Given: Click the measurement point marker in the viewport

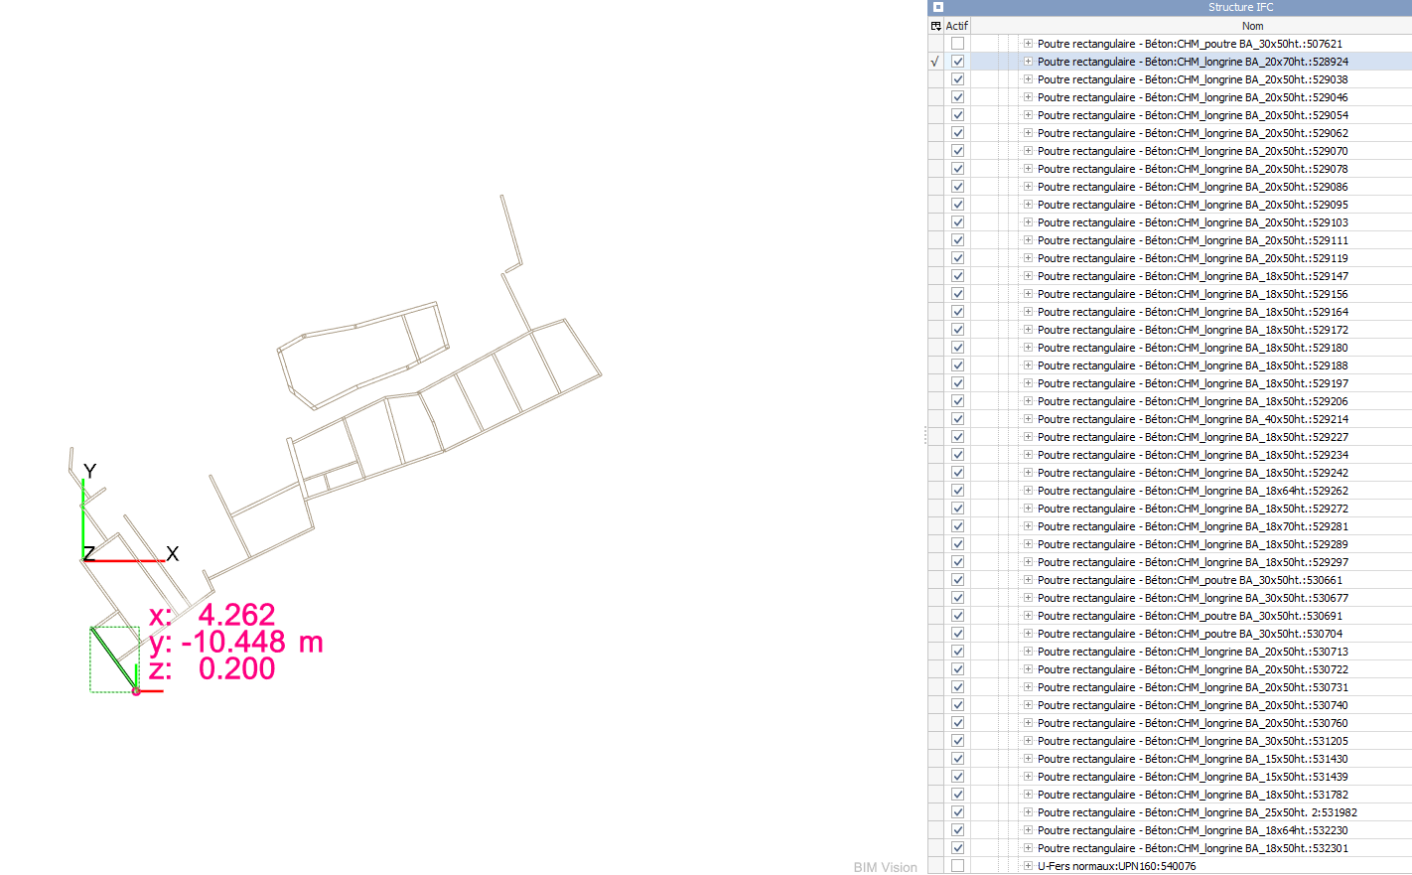Looking at the screenshot, I should (136, 690).
